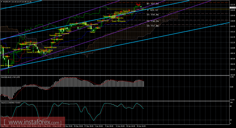Click the 80 level on stochastic scale
This screenshot has width=236, height=128.
(x=231, y=106)
